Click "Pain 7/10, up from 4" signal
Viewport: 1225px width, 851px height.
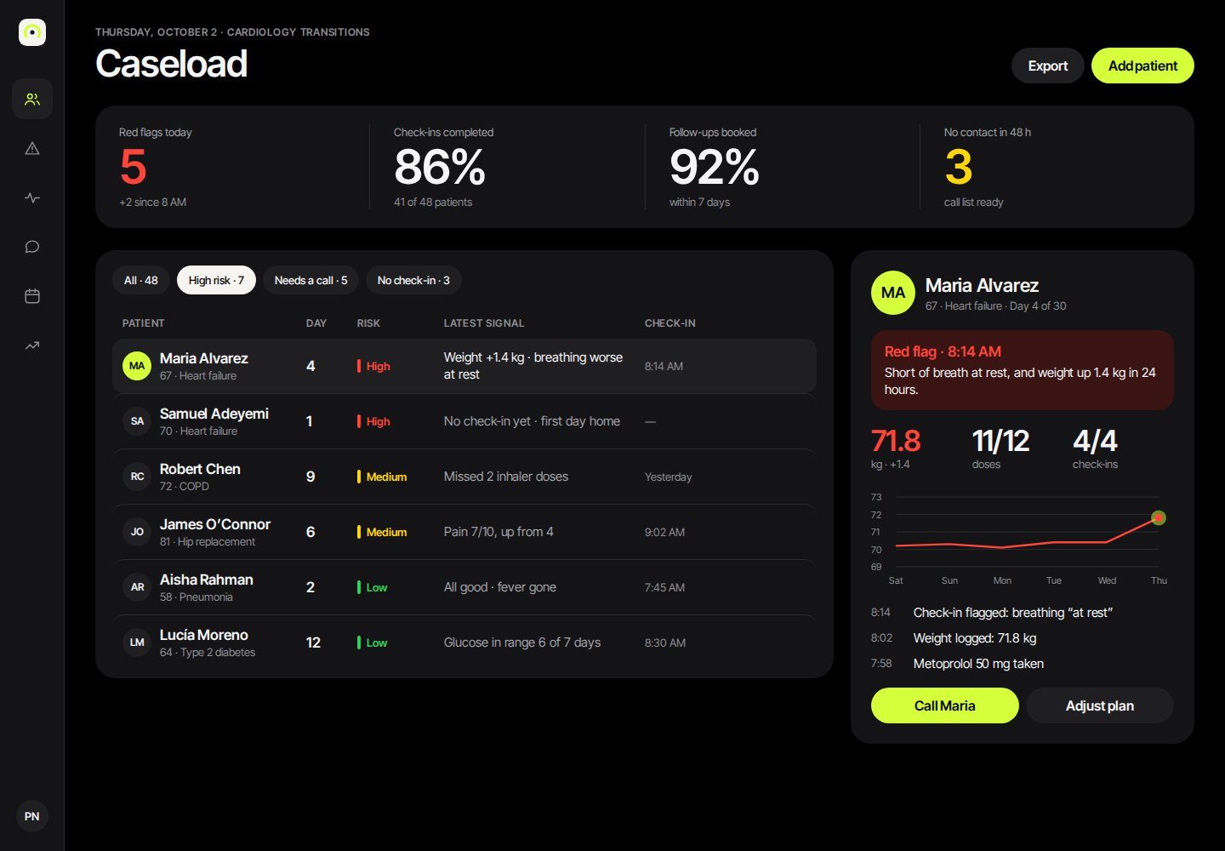click(x=499, y=532)
